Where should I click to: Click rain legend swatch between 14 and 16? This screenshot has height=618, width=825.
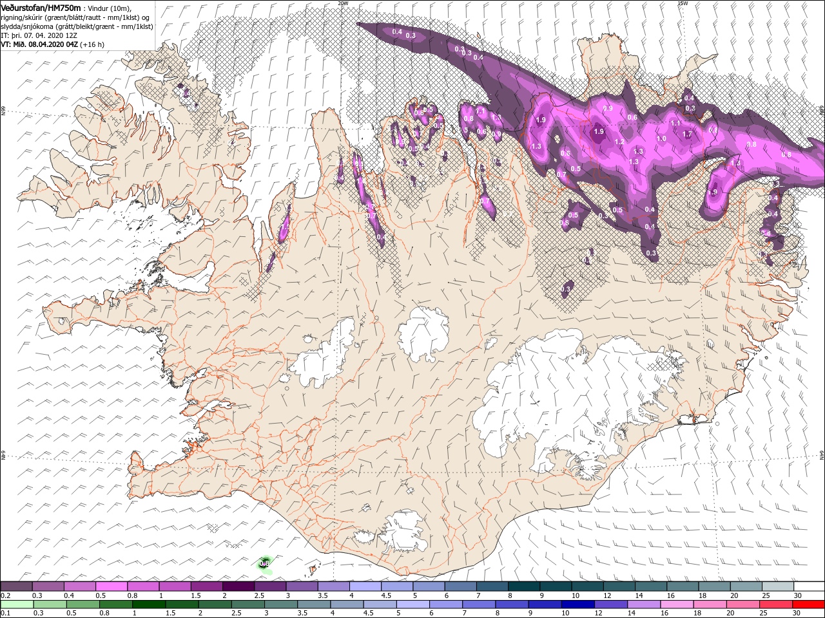pos(644,604)
